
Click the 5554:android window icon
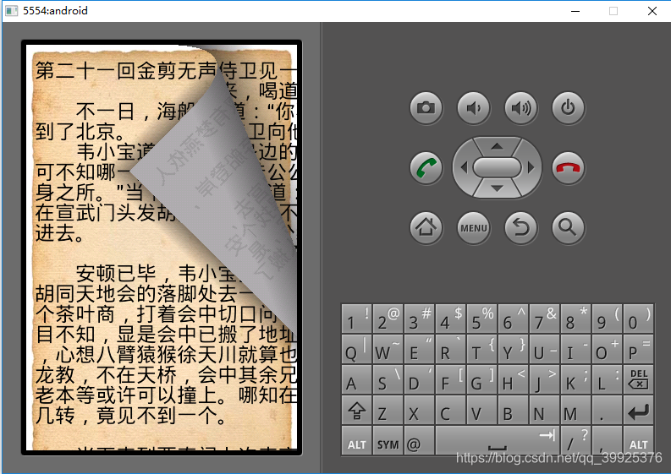tap(12, 11)
